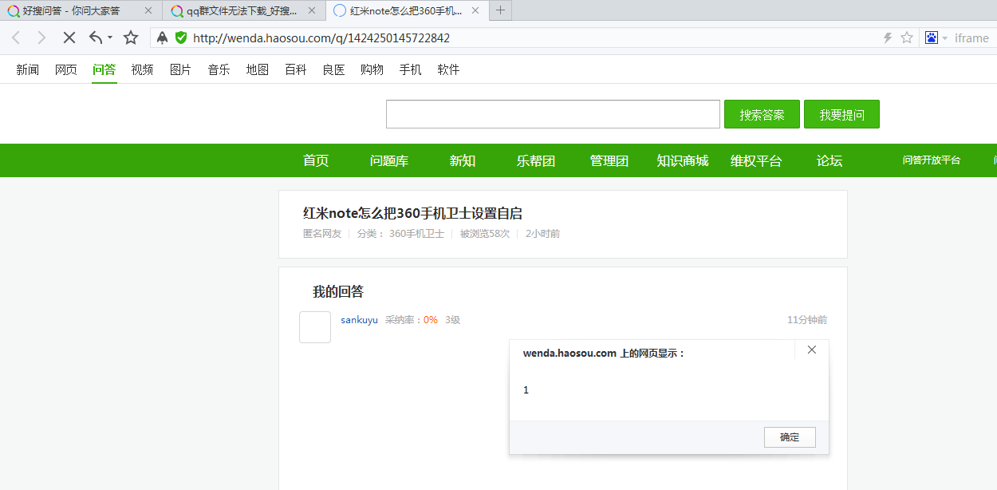This screenshot has height=490, width=997.
Task: Click the rocket speed-mode icon in address bar
Action: (x=163, y=38)
